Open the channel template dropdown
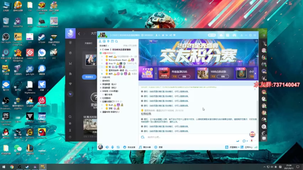 click(232, 147)
